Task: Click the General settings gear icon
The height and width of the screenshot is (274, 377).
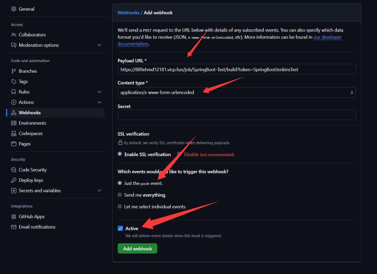Action: point(14,9)
